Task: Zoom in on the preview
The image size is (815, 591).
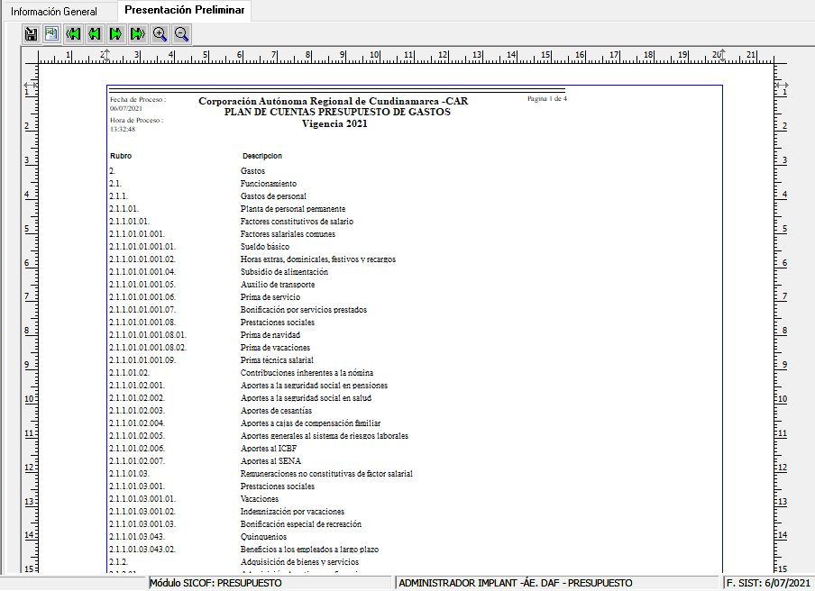Action: [x=160, y=34]
